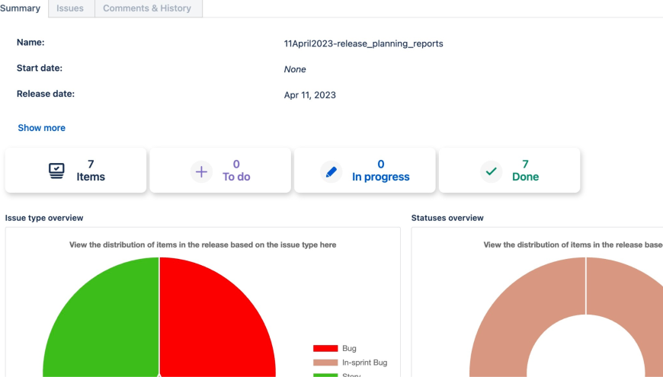Click the In progress pencil icon
The image size is (663, 377).
coord(331,171)
